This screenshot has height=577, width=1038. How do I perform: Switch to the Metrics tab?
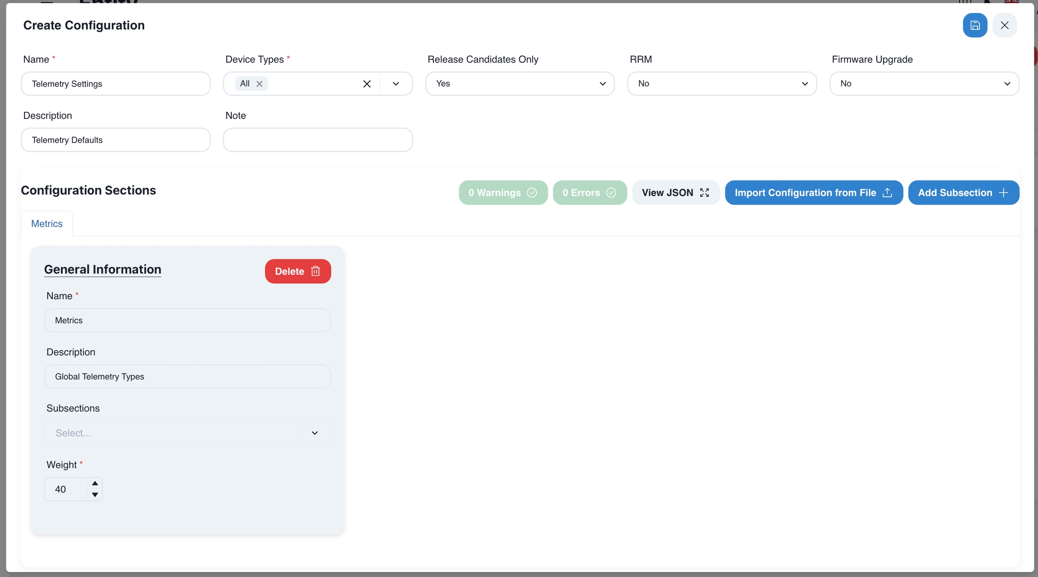tap(47, 224)
